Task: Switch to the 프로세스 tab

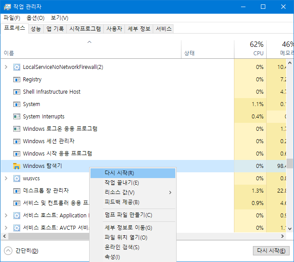Action: click(x=15, y=28)
